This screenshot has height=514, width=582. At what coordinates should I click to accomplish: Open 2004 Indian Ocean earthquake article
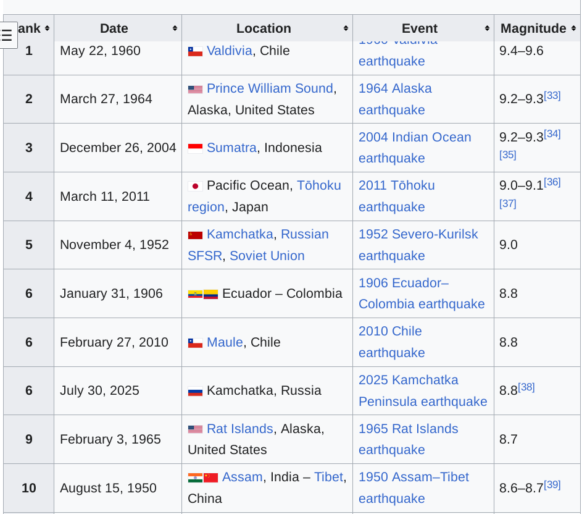point(414,147)
